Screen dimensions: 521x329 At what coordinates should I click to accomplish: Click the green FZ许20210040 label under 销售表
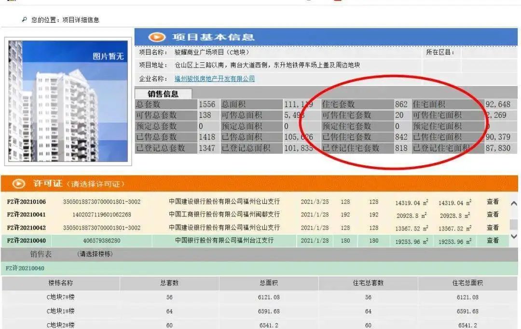(x=25, y=268)
